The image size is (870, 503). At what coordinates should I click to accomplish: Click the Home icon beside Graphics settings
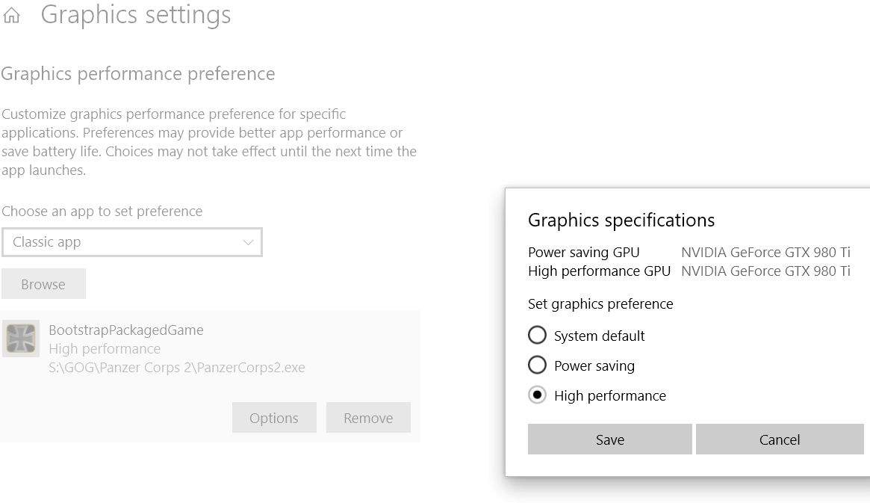(11, 15)
